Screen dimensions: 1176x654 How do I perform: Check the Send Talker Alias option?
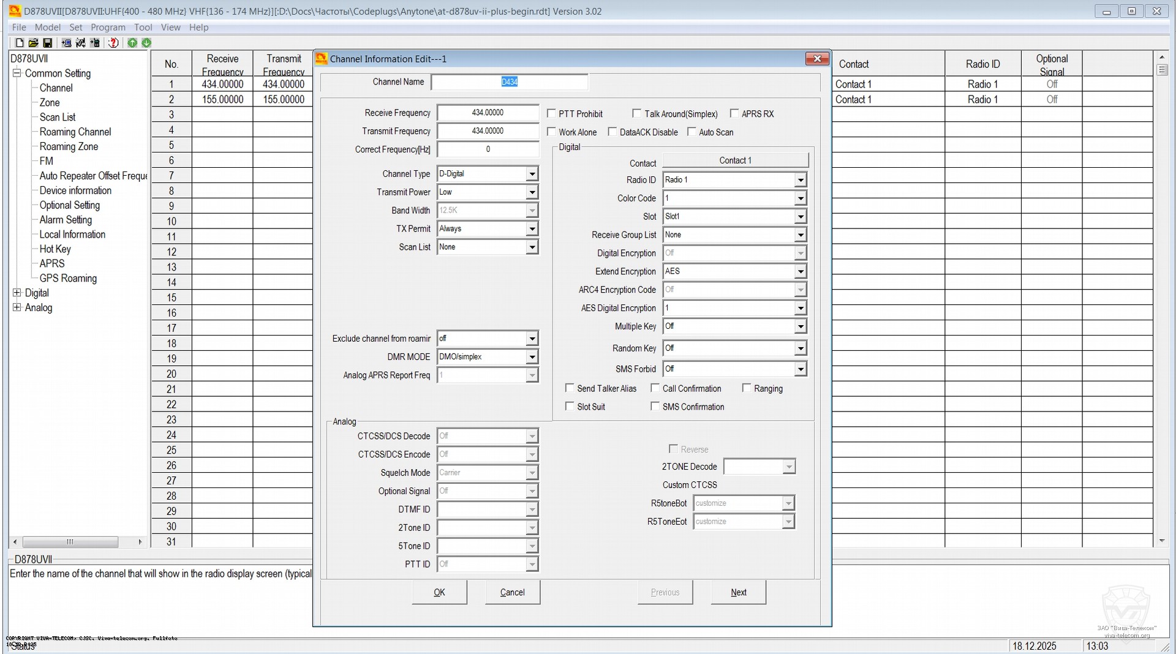tap(570, 388)
